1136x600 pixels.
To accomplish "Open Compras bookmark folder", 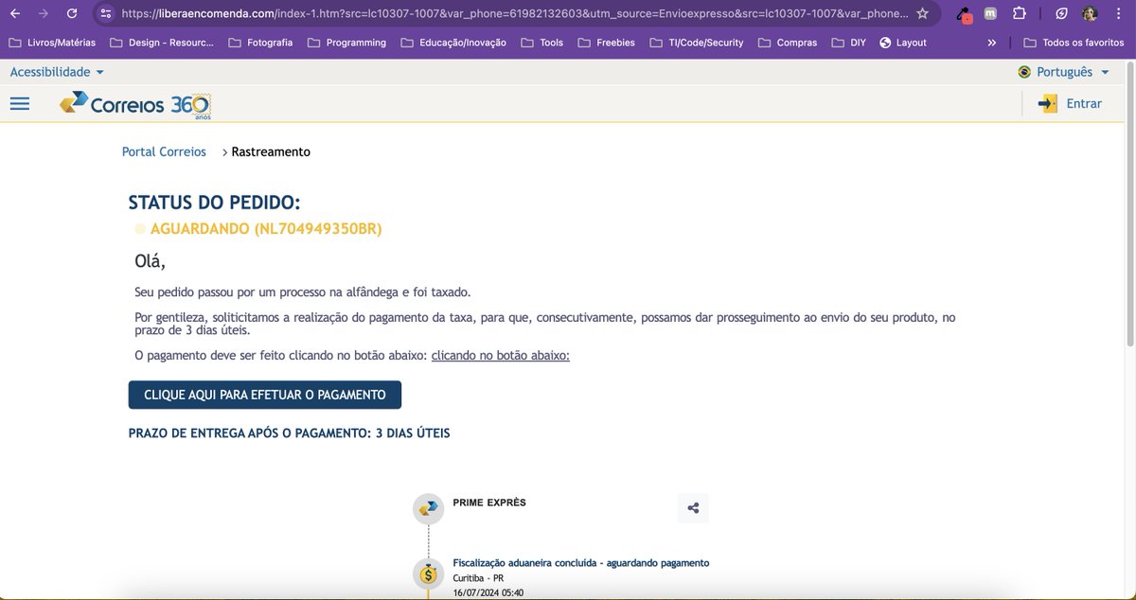I will tap(787, 43).
